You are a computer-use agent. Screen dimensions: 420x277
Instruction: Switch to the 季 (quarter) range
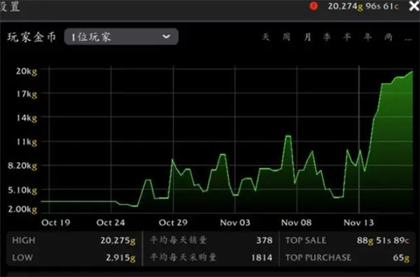click(x=327, y=36)
